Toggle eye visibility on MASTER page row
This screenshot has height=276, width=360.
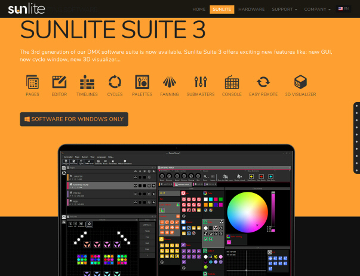pyautogui.click(x=136, y=177)
